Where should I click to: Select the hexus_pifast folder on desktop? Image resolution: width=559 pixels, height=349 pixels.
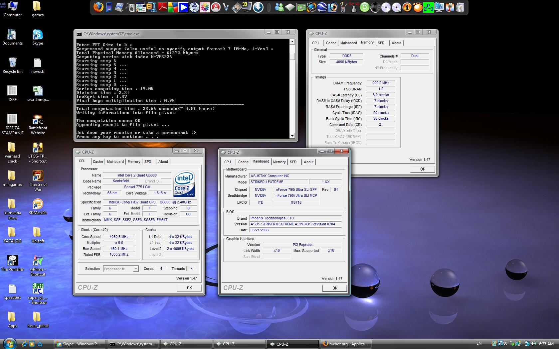(38, 320)
